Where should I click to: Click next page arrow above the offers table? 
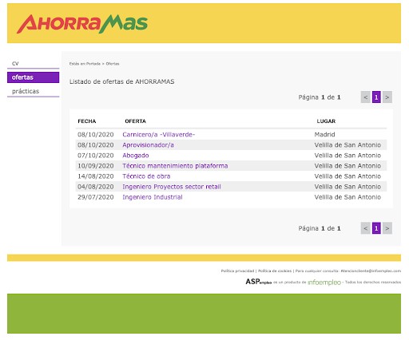point(387,97)
